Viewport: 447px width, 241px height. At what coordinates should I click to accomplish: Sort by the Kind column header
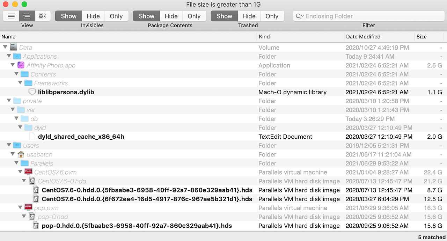[300, 37]
